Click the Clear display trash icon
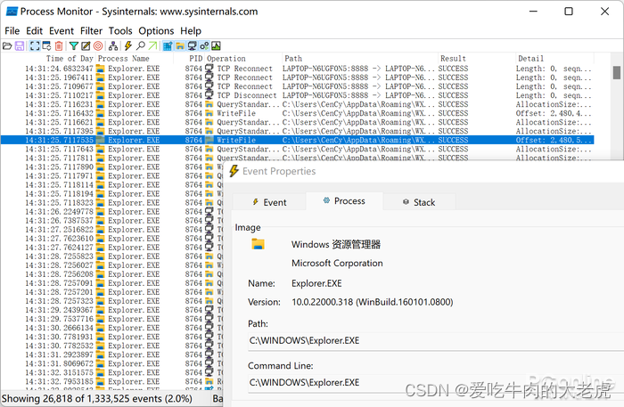Image resolution: width=624 pixels, height=407 pixels. tap(59, 46)
